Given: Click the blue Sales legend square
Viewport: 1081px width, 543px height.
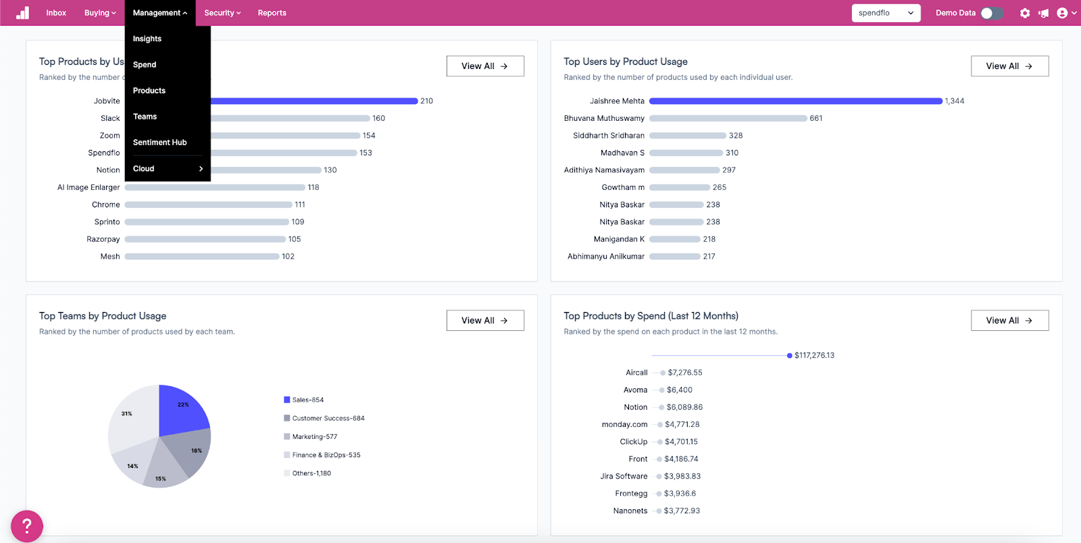Looking at the screenshot, I should tap(287, 400).
